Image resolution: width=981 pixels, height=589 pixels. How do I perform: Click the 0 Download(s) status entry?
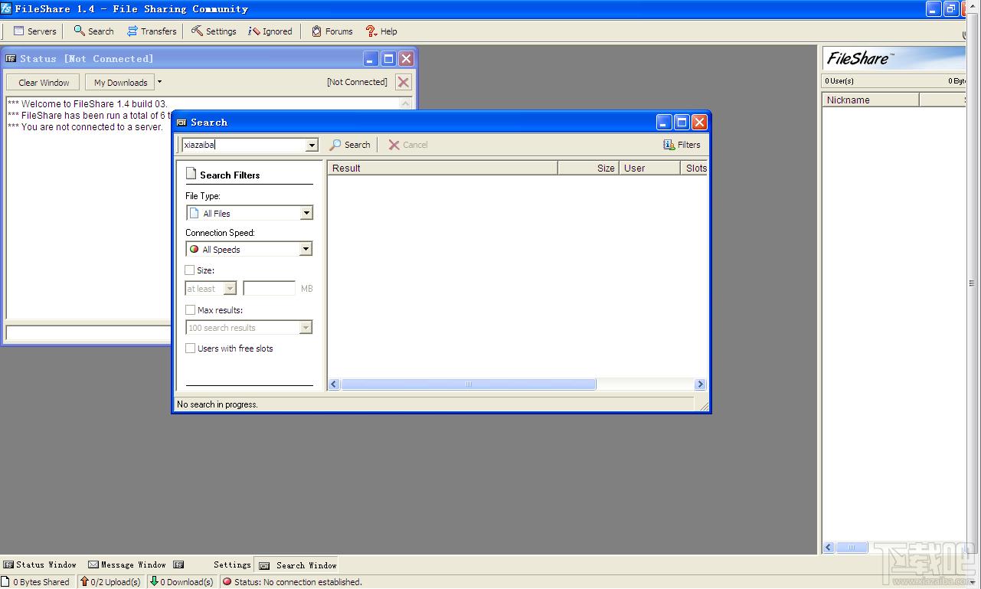pos(181,582)
